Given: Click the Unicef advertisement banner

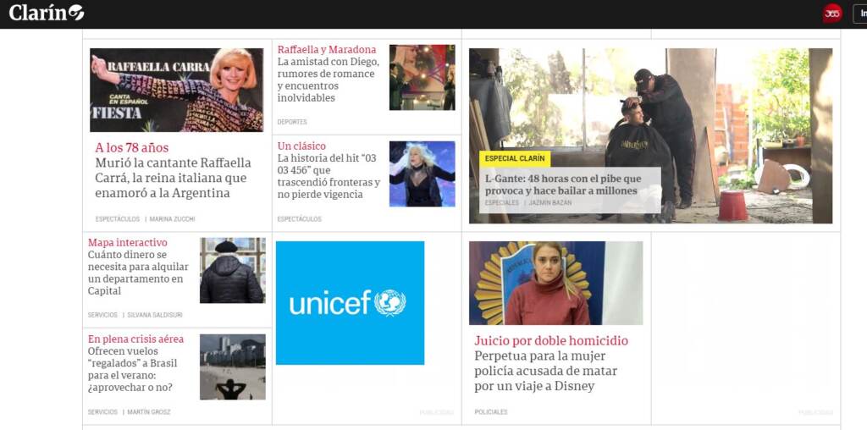Looking at the screenshot, I should coord(350,303).
